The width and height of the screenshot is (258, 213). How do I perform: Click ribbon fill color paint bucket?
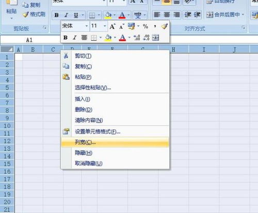[108, 15]
